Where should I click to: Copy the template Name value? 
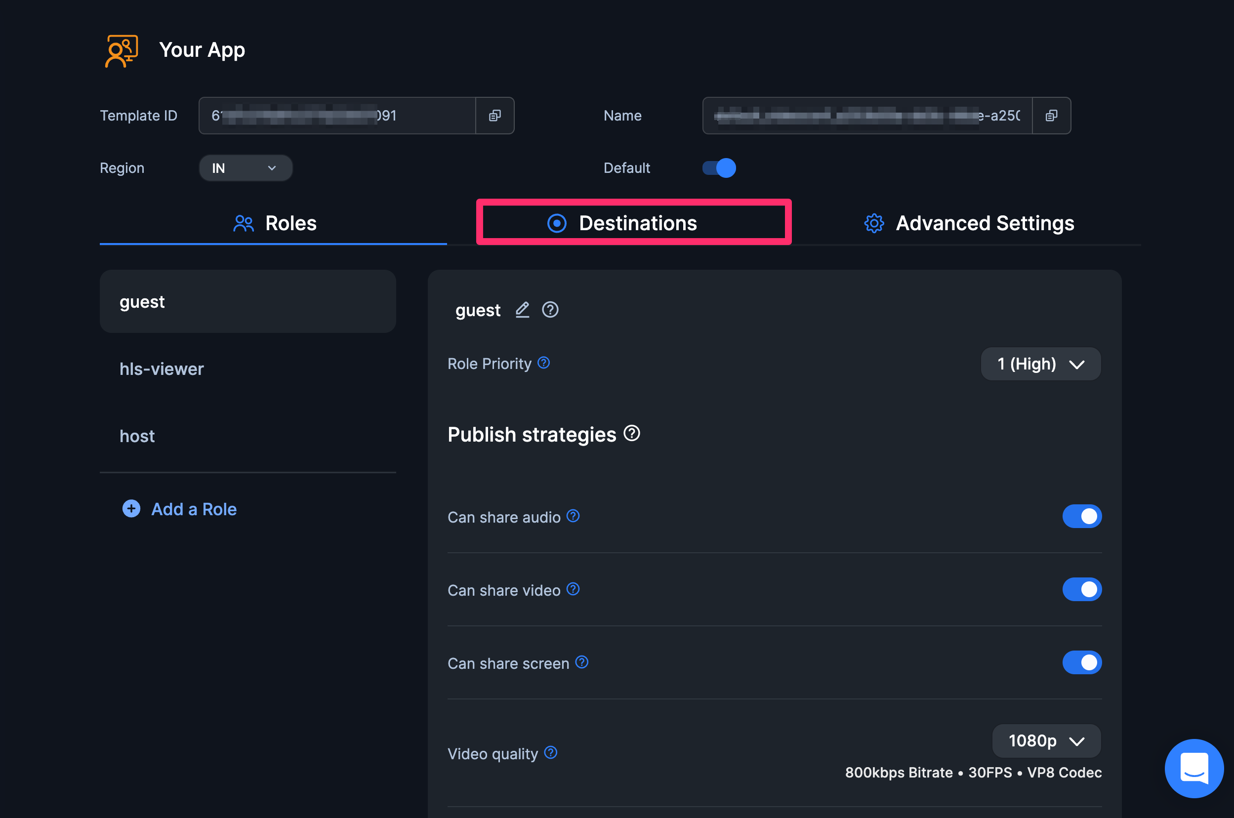coord(1051,115)
